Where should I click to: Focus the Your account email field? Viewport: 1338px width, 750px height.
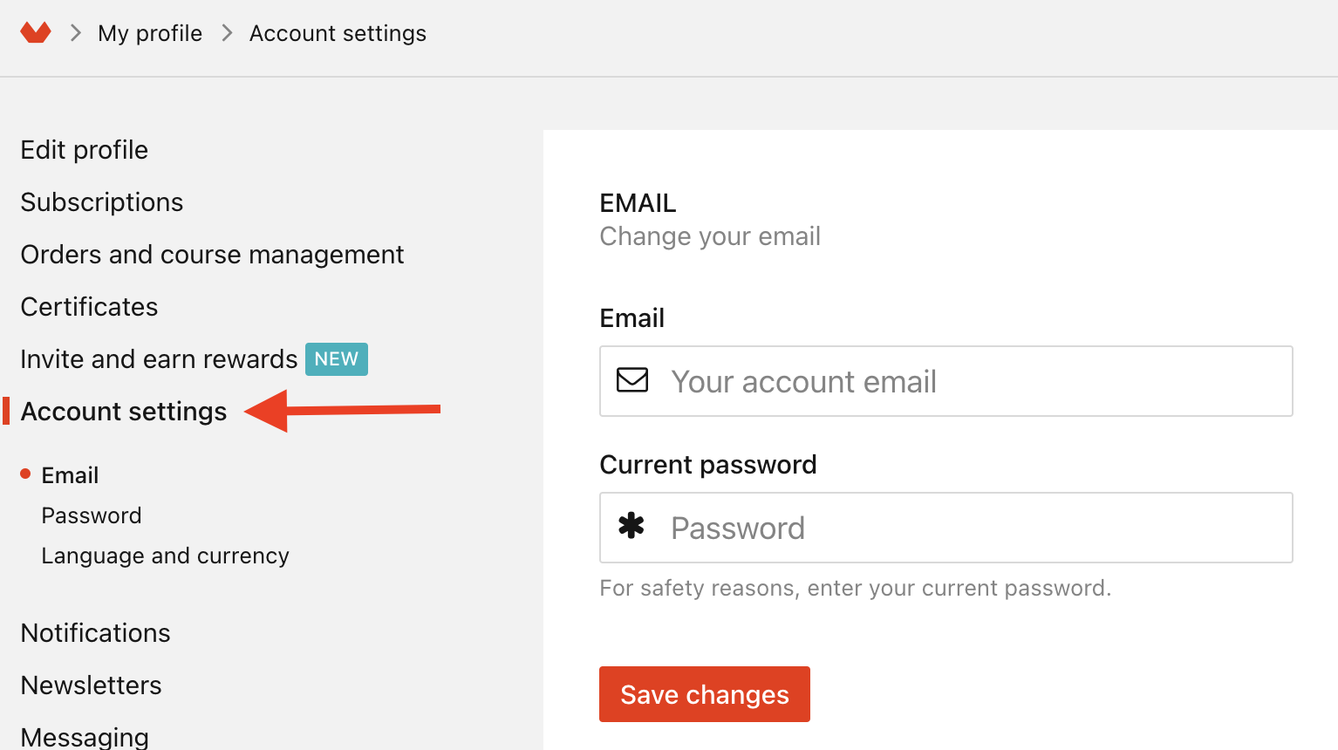(x=945, y=381)
